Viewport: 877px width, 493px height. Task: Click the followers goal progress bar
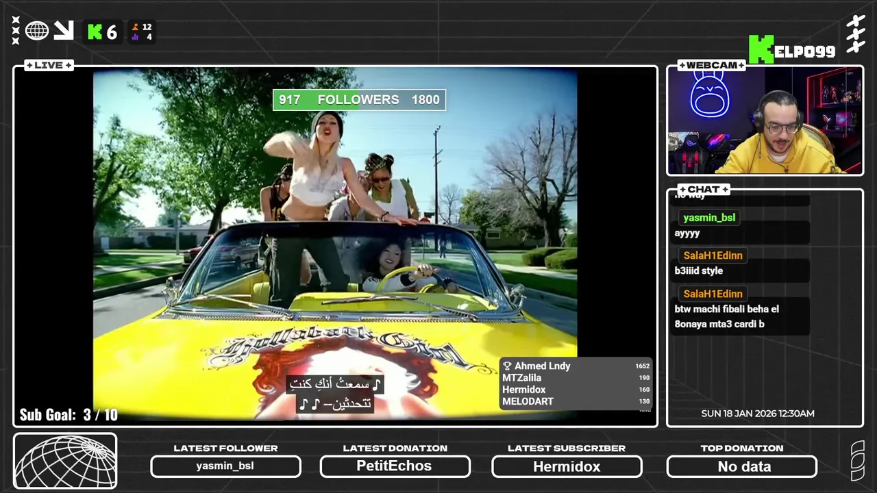click(x=359, y=100)
